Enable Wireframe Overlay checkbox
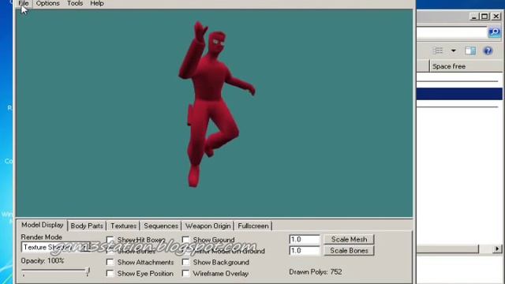The height and width of the screenshot is (284, 505). (185, 274)
